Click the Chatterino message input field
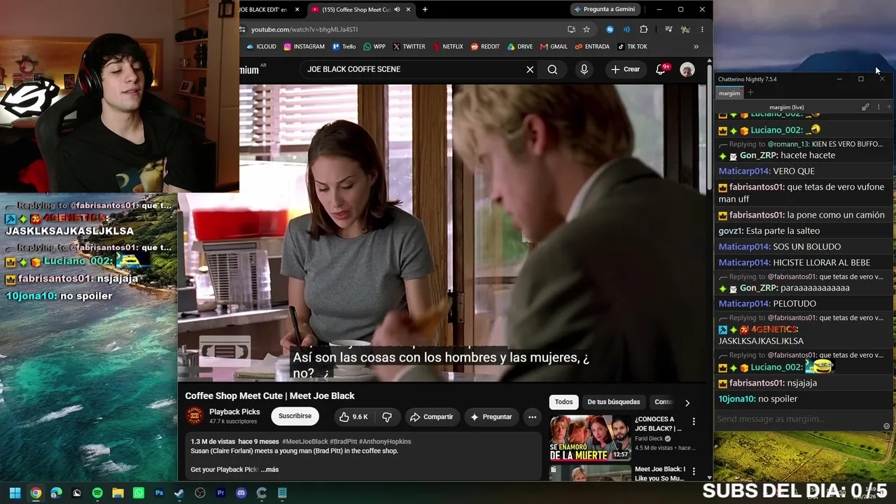Screen dimensions: 896x504 798,419
